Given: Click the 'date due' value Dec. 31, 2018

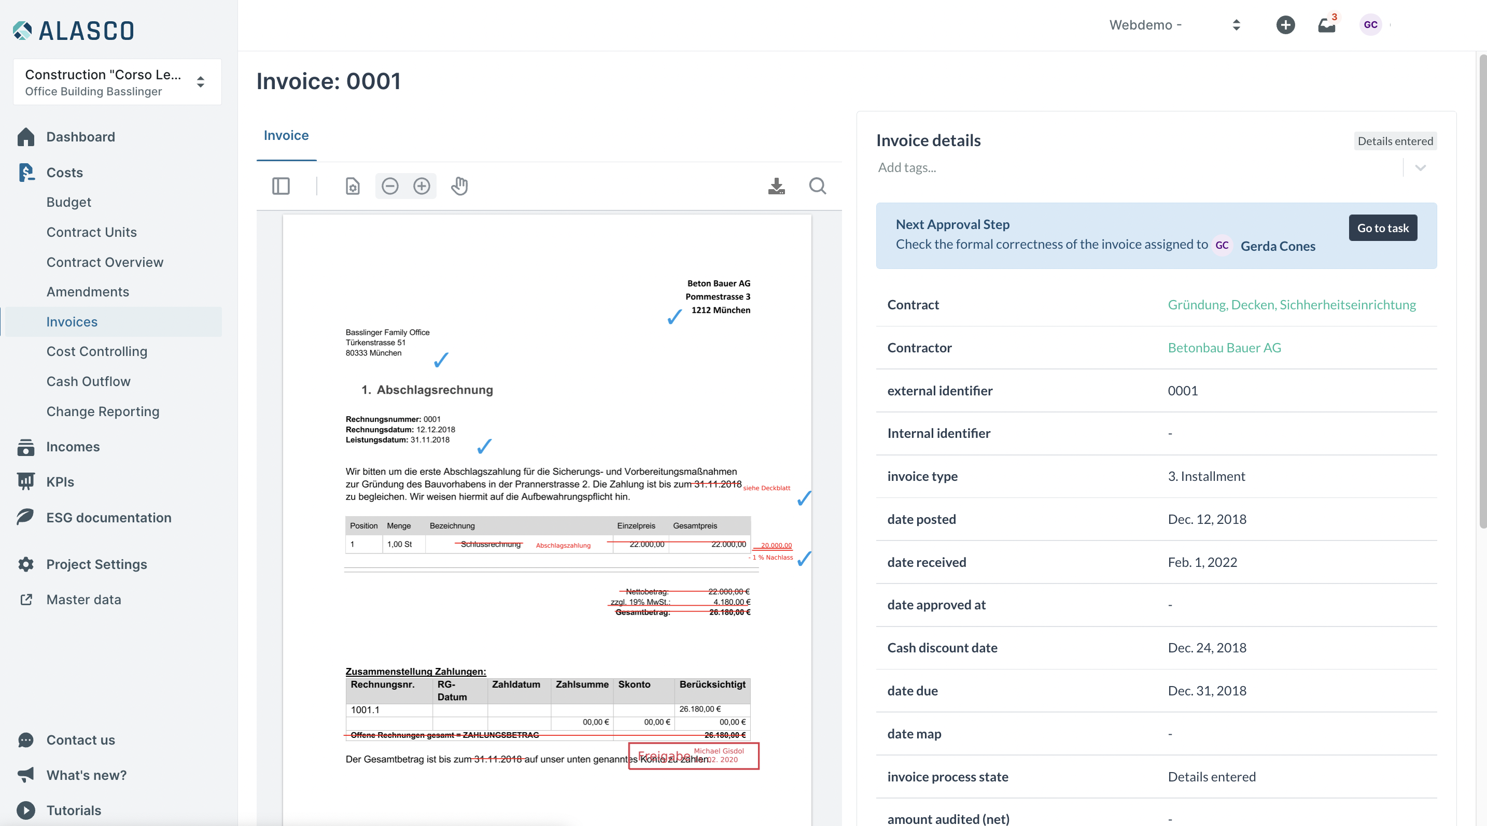Looking at the screenshot, I should pos(1207,691).
